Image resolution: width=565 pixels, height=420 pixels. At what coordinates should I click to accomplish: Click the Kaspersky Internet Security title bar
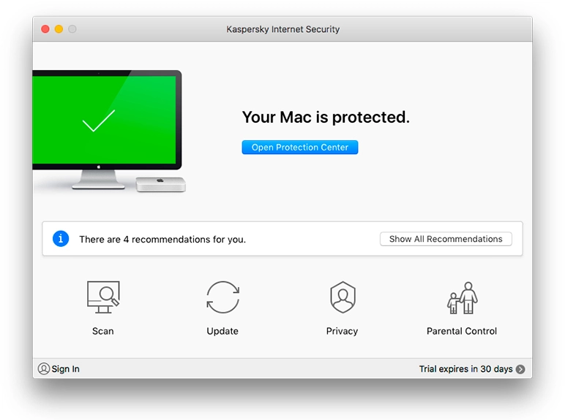coord(283,29)
